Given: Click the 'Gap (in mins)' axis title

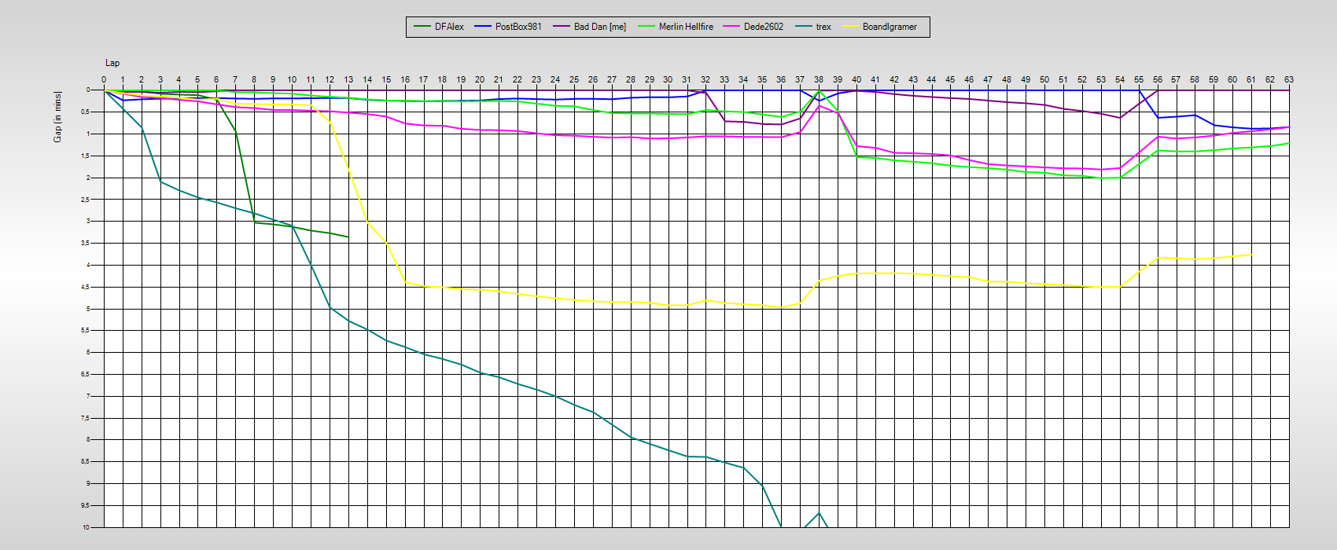Looking at the screenshot, I should click(x=57, y=116).
